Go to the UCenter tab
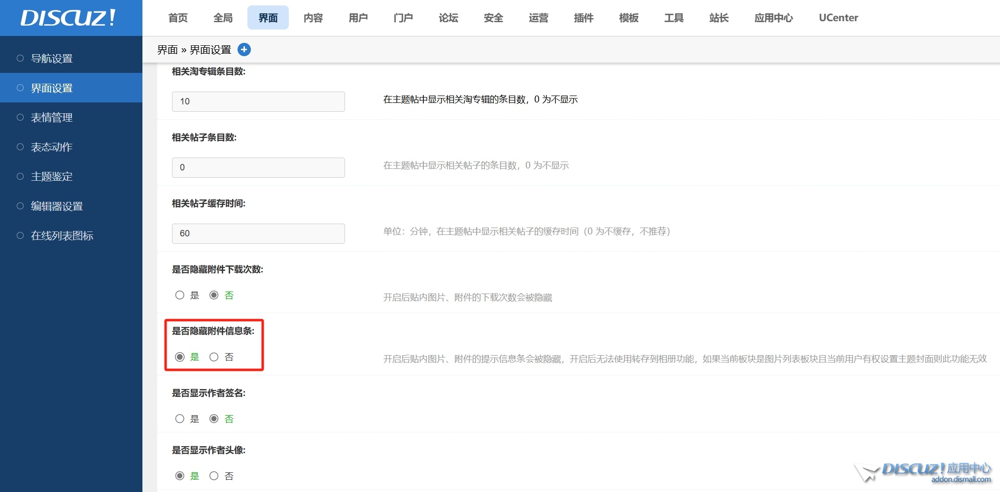The width and height of the screenshot is (1000, 492). pyautogui.click(x=838, y=18)
